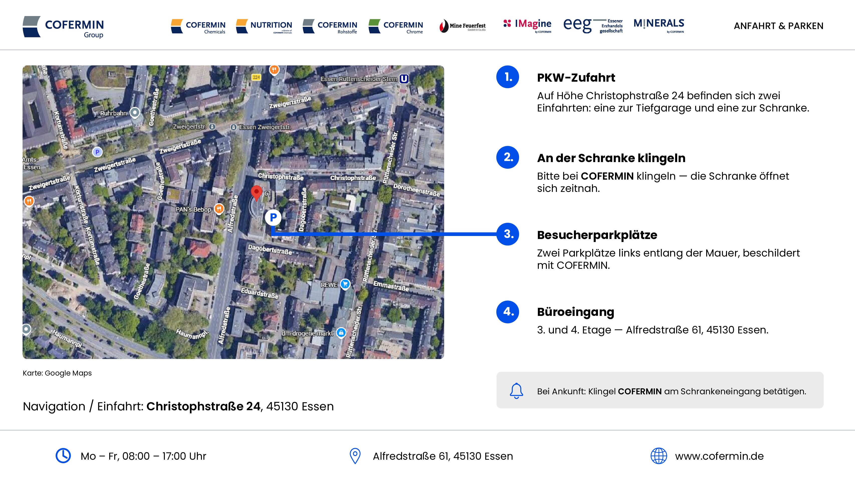Select the REWE shopping cart marker
The width and height of the screenshot is (855, 481).
pos(345,284)
